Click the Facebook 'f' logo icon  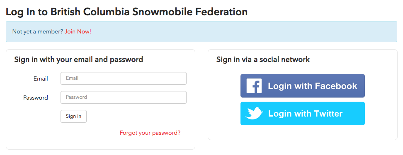click(x=254, y=86)
